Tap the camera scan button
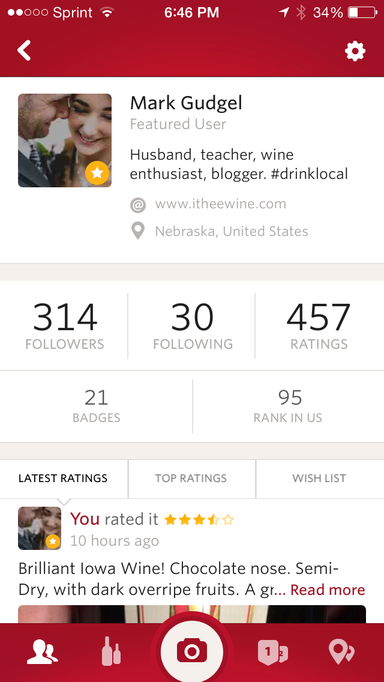 [192, 651]
